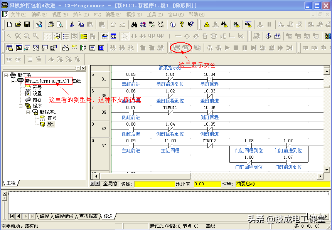Switch to the 编译错误 output tab
332x230 pixels.
click(64, 216)
